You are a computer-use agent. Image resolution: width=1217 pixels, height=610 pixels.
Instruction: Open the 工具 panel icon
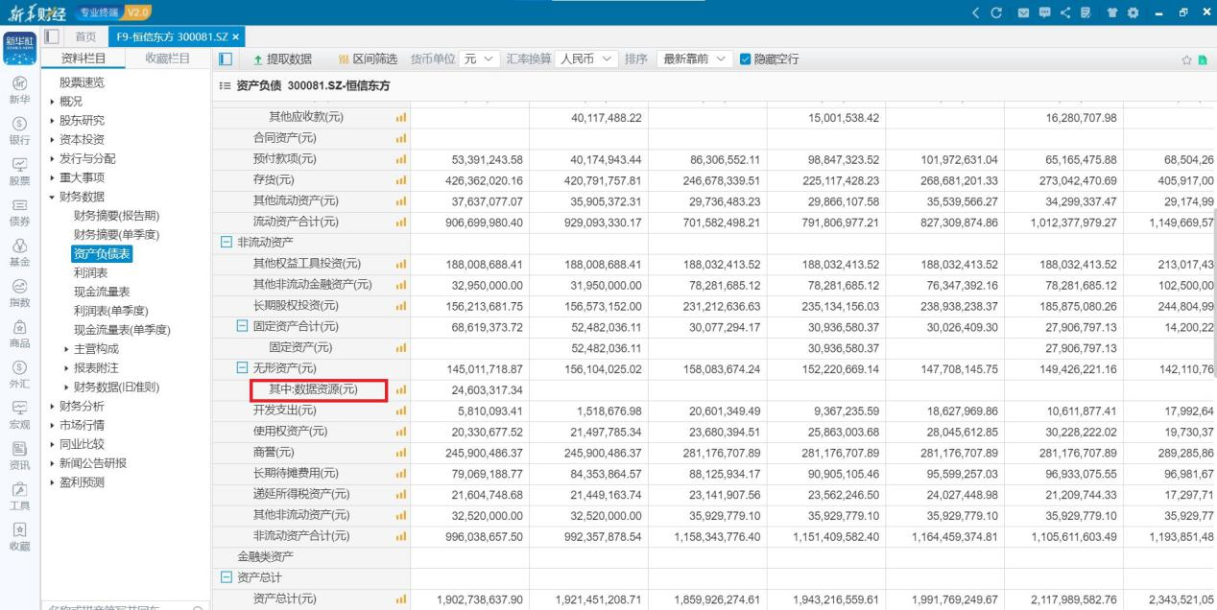[x=18, y=492]
